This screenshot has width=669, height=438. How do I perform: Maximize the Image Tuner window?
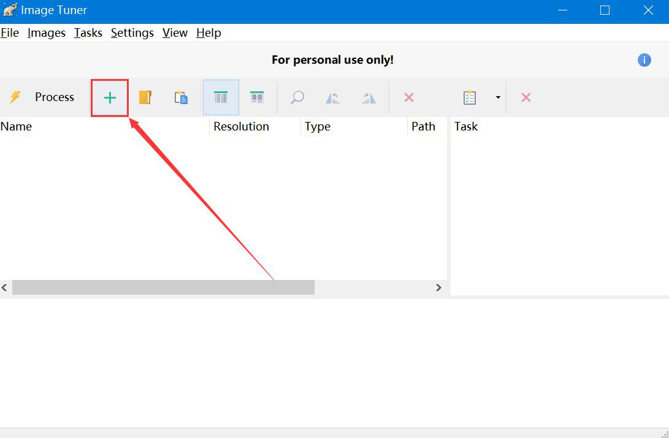tap(605, 10)
